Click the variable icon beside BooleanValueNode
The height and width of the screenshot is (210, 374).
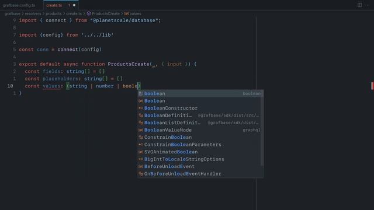[x=141, y=130]
